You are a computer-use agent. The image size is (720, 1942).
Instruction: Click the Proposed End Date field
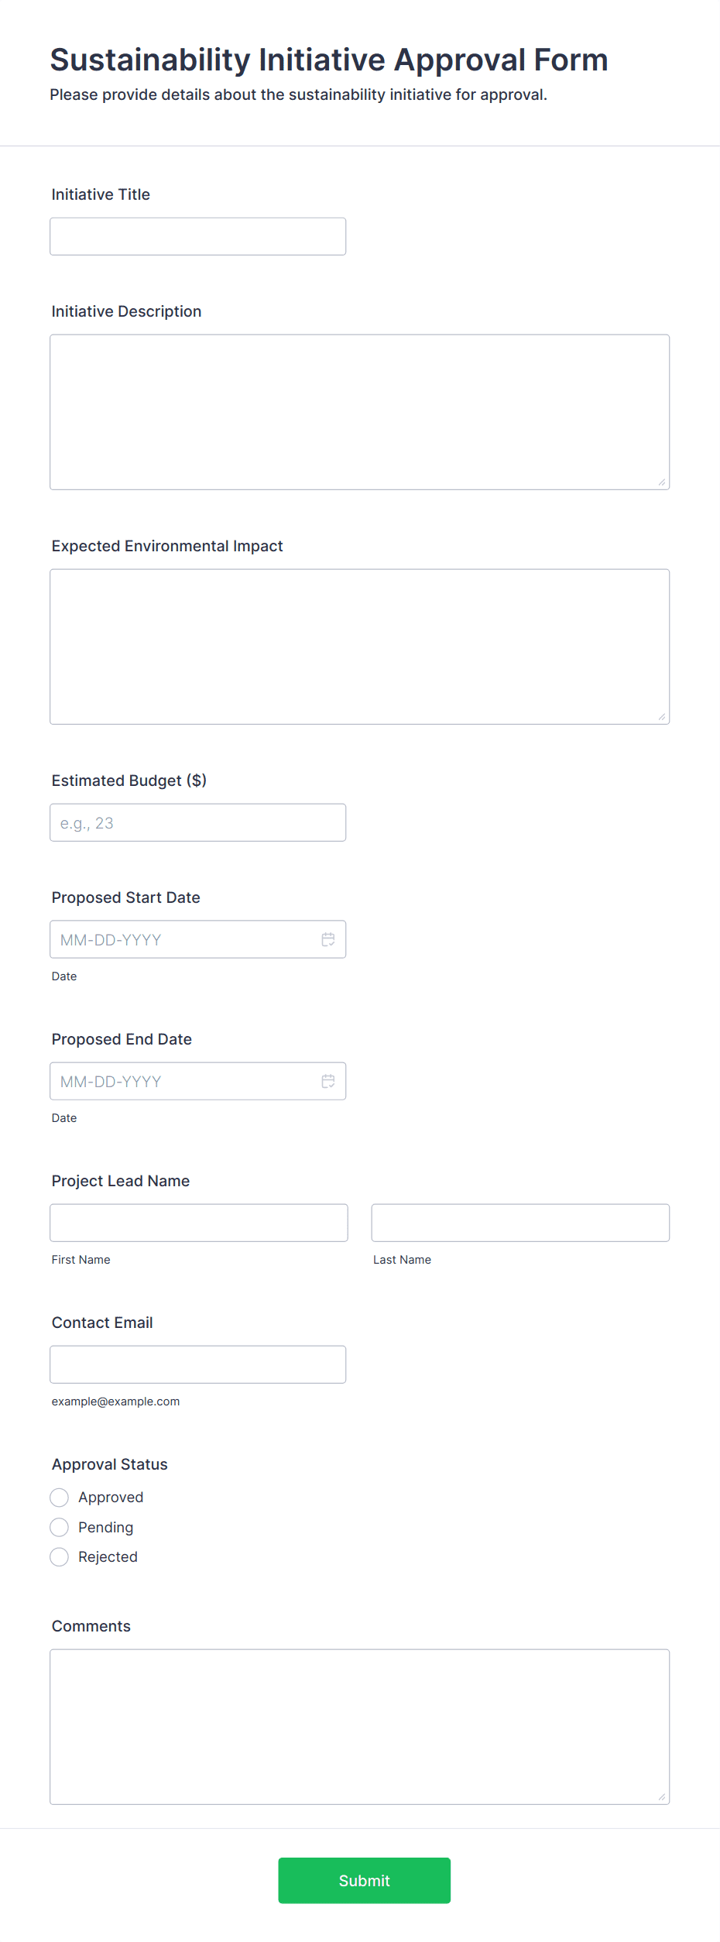pos(198,1081)
